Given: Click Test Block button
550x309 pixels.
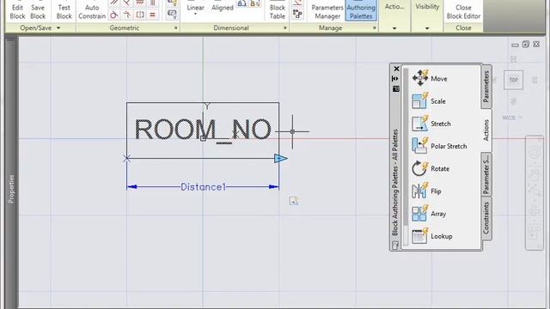Looking at the screenshot, I should (64, 9).
